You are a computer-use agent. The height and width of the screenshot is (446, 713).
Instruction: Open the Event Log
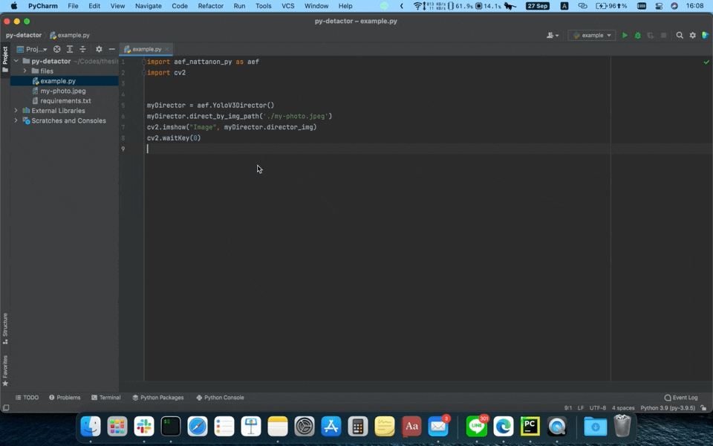[681, 397]
